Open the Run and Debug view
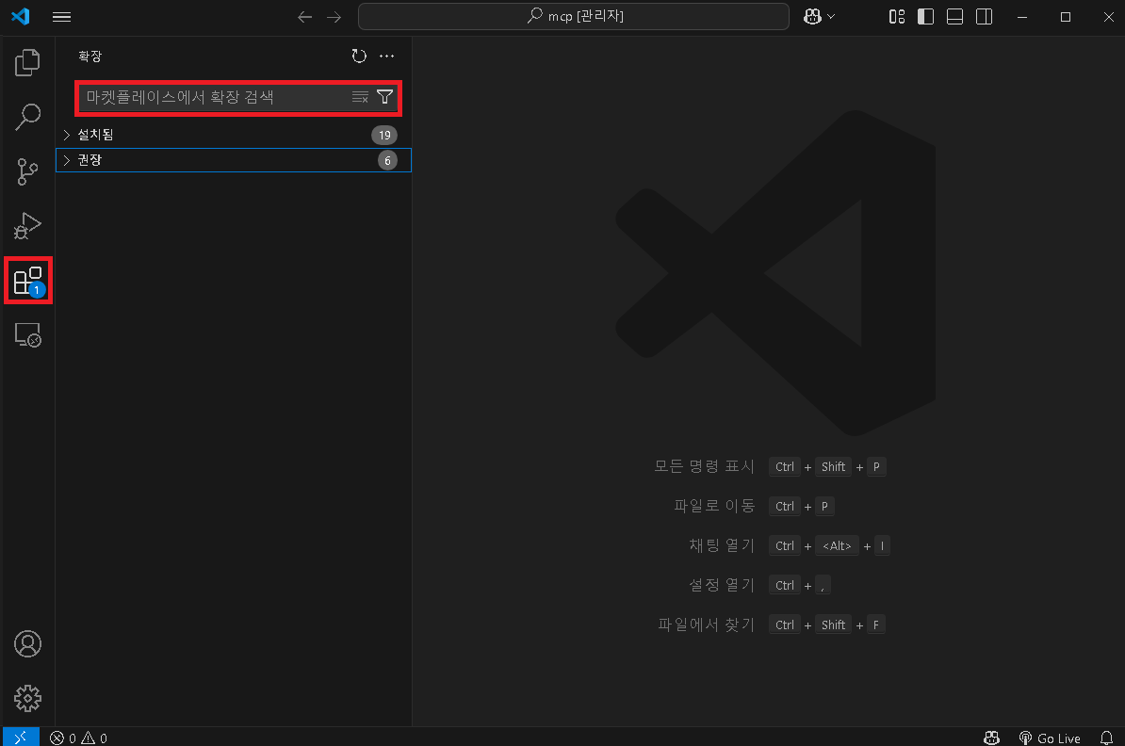Viewport: 1125px width, 746px height. (27, 226)
